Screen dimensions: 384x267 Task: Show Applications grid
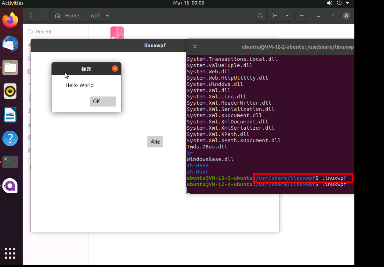(10, 253)
